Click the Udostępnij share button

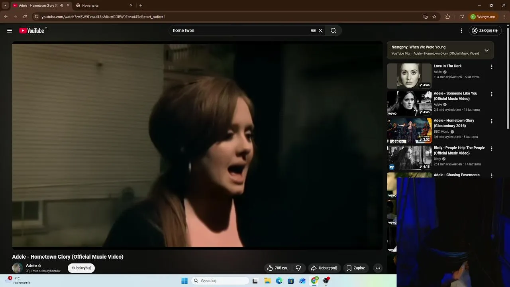point(324,268)
